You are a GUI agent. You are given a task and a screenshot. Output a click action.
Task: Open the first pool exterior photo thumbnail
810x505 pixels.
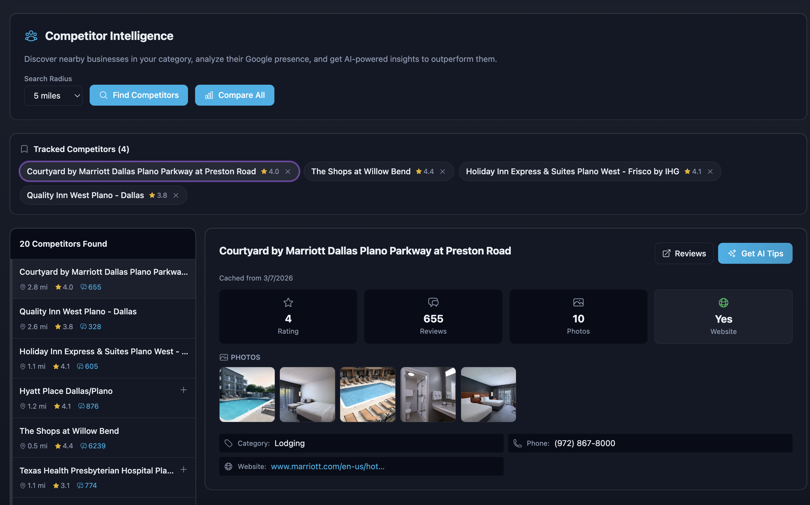pyautogui.click(x=247, y=395)
